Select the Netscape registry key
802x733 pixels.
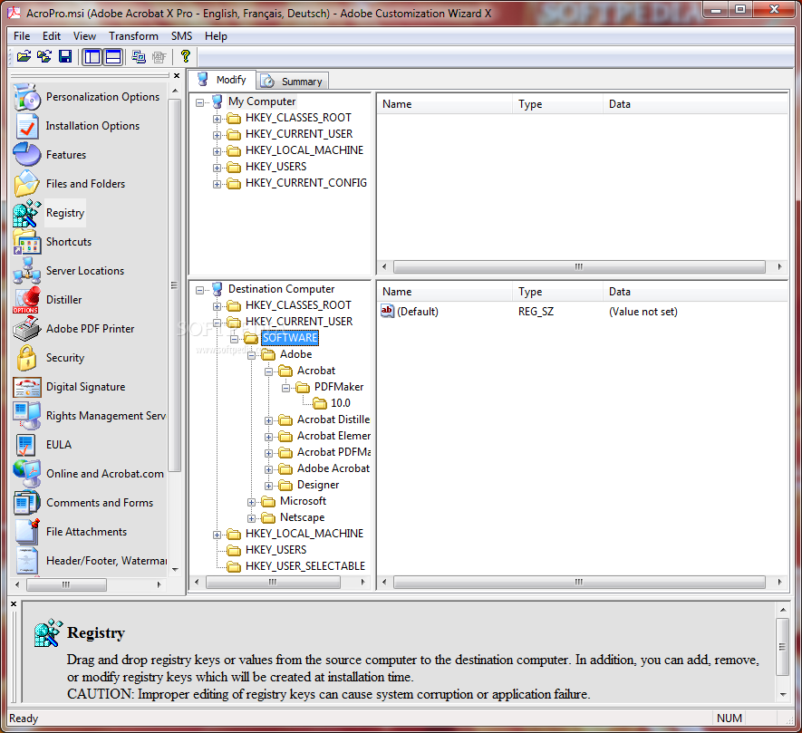pos(302,517)
